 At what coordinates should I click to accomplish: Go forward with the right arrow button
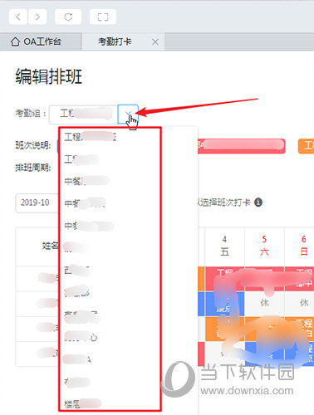(37, 17)
